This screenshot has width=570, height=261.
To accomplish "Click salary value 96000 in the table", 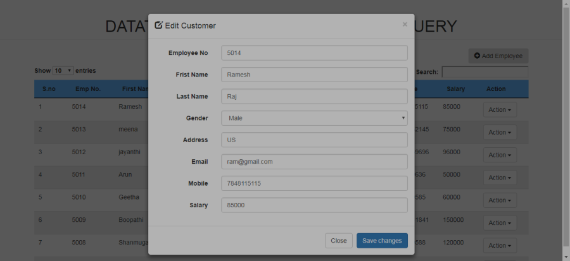I will pyautogui.click(x=452, y=152).
